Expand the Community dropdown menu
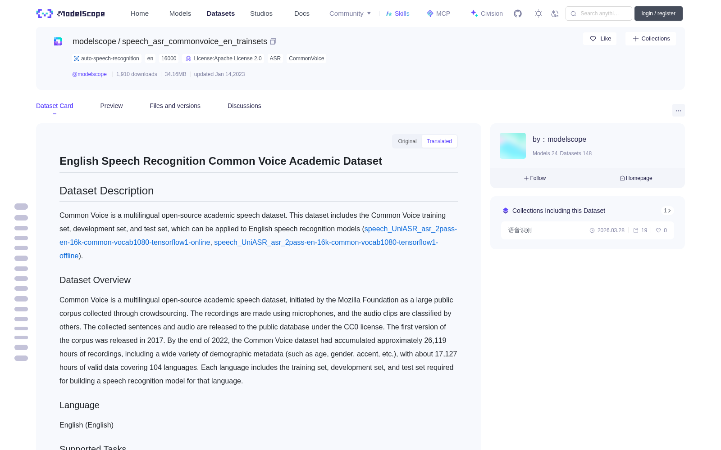This screenshot has height=450, width=721. point(350,13)
